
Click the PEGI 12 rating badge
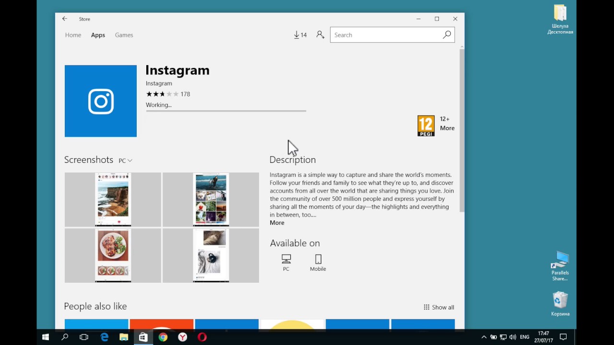point(426,126)
